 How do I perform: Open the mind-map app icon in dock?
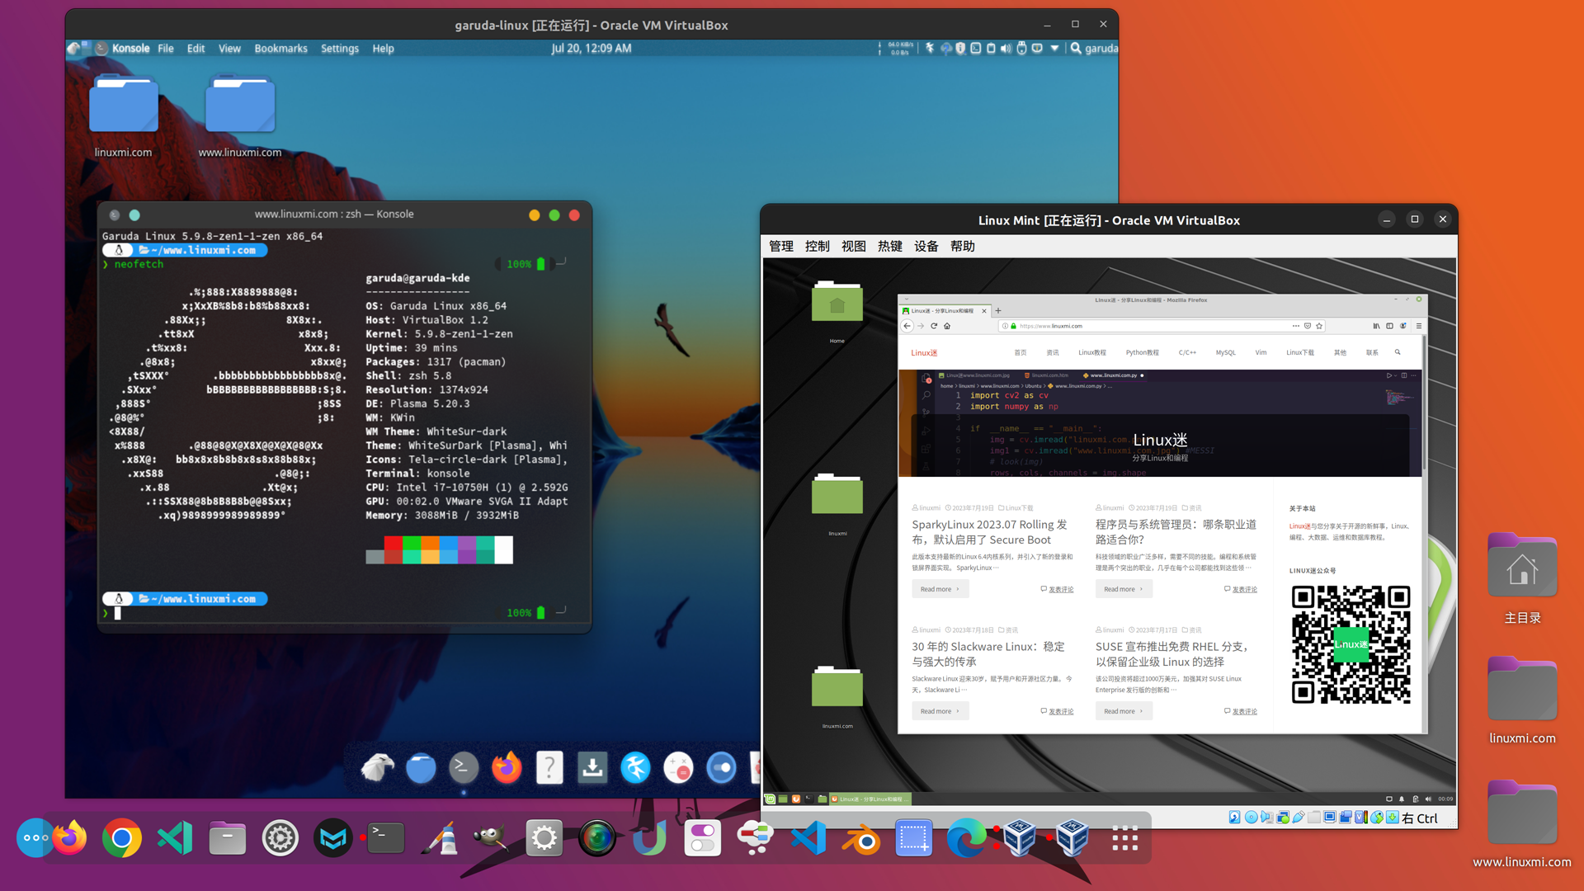(x=755, y=839)
